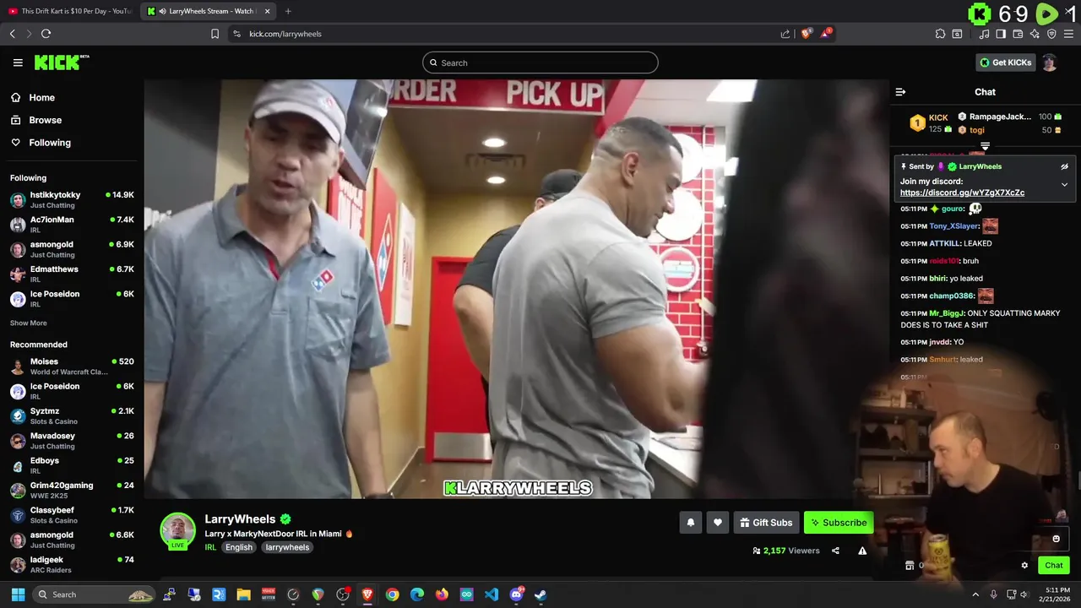Reload the page
This screenshot has width=1081, height=608.
[46, 34]
